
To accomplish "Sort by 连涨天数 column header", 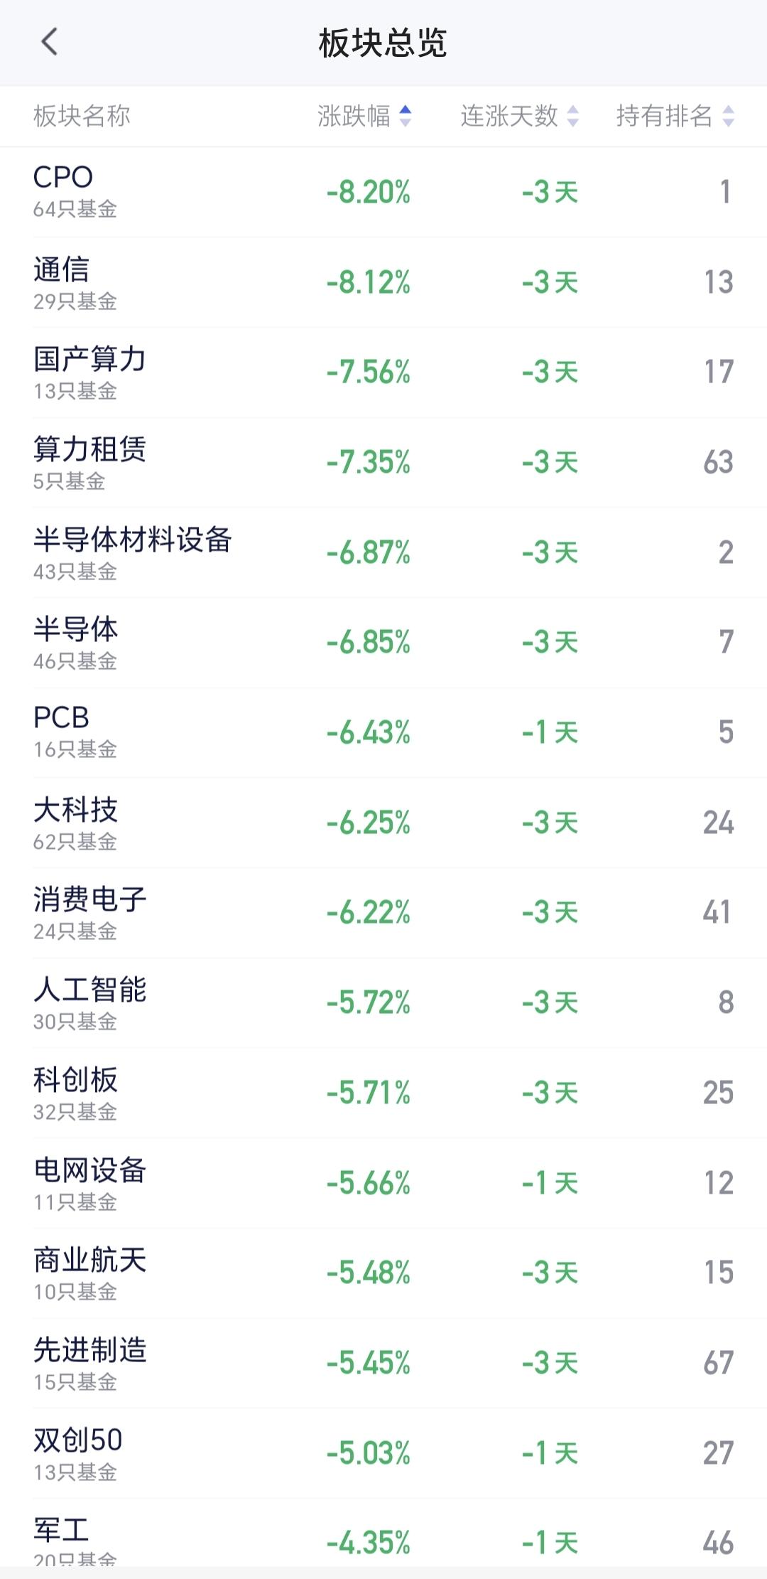I will tap(519, 116).
